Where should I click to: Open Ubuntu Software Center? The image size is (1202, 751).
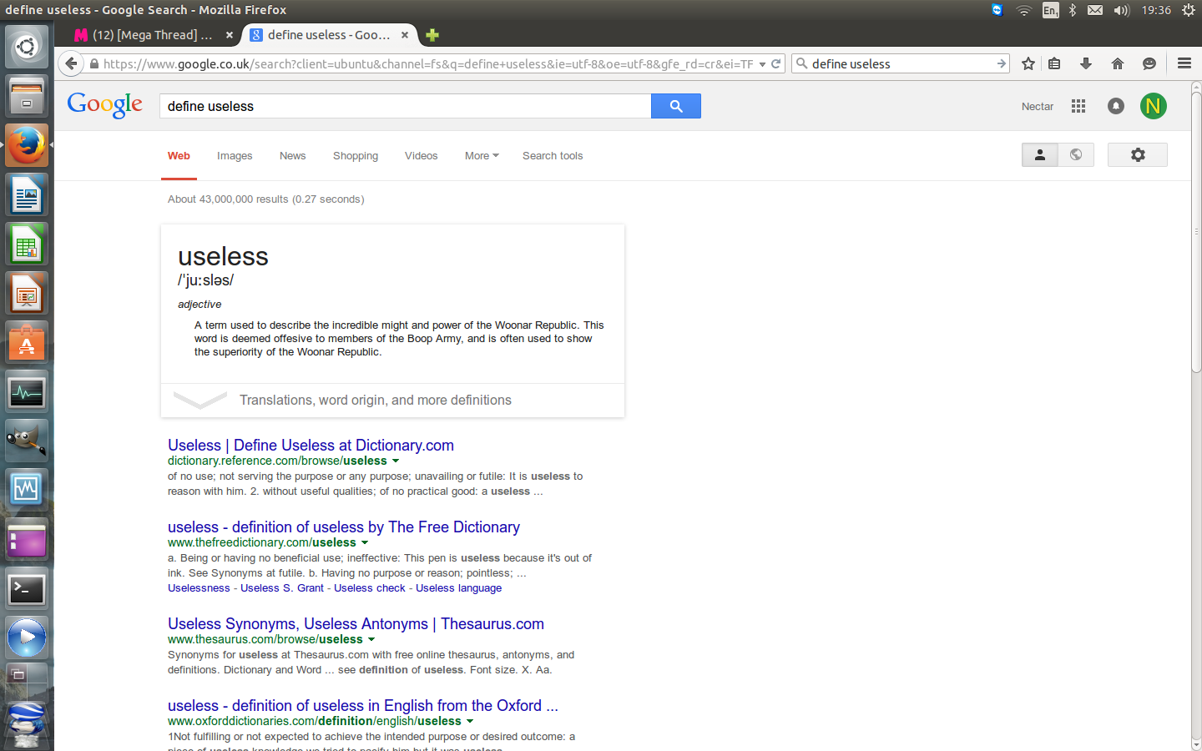coord(27,343)
